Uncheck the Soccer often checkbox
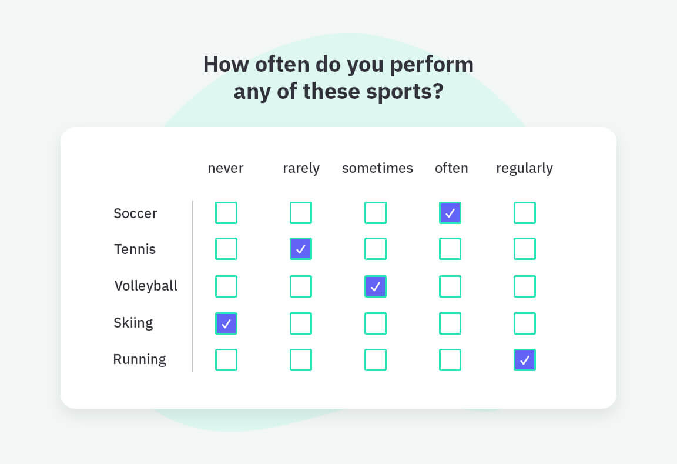Screen dimensions: 677x464 click(450, 212)
